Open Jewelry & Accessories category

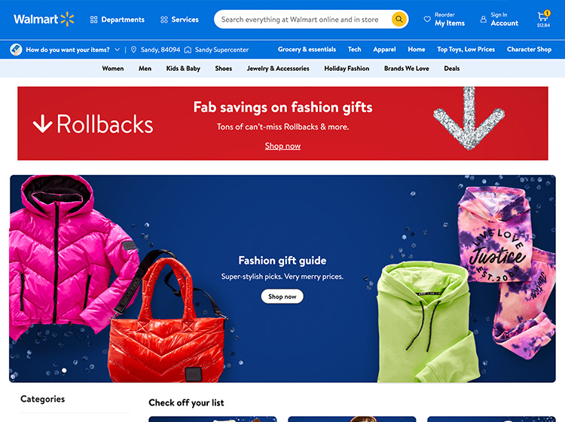278,69
